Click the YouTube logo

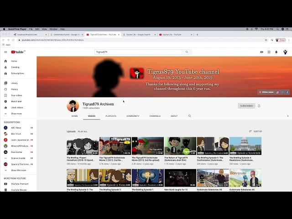click(x=18, y=52)
